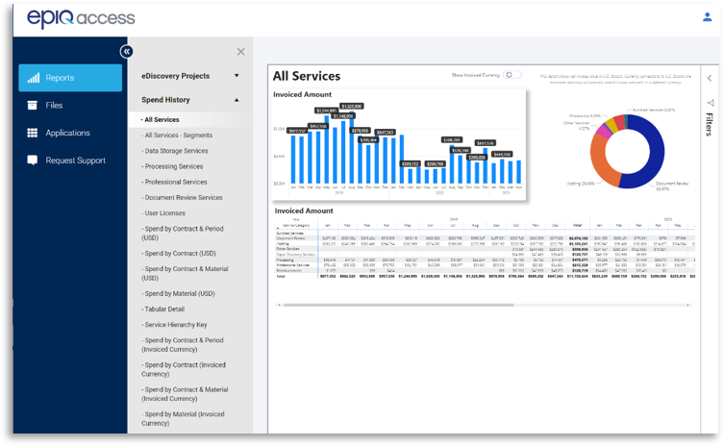
Task: Click the Total row in invoiced table
Action: pyautogui.click(x=485, y=276)
